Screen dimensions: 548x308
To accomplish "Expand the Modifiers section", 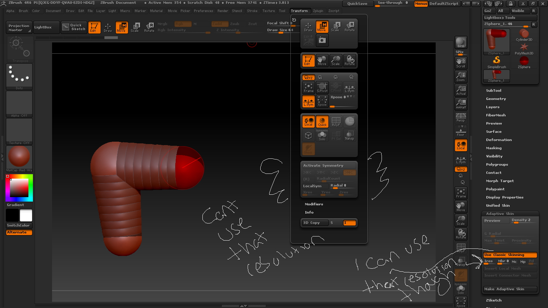I will point(314,204).
